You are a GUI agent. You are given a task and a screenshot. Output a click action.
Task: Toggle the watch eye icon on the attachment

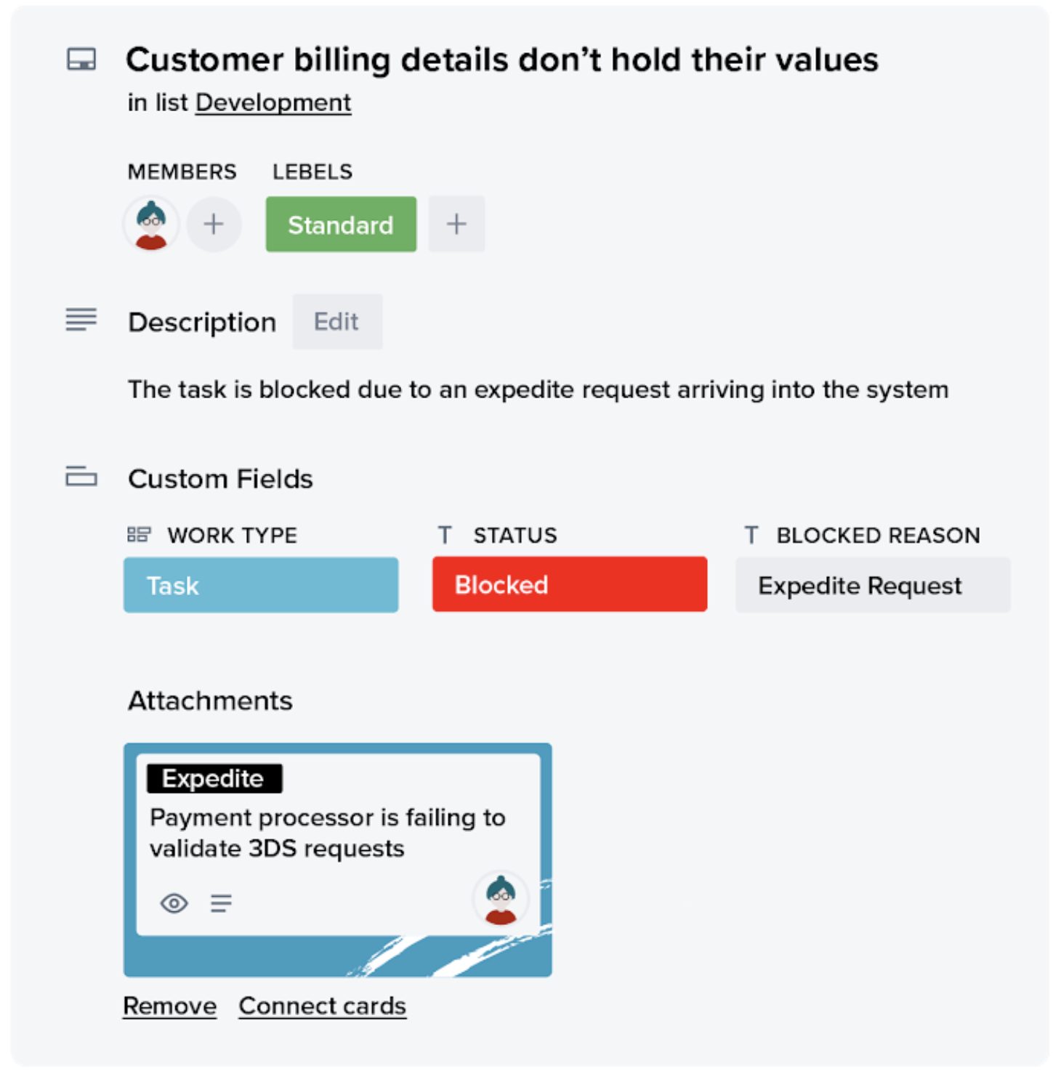[174, 903]
